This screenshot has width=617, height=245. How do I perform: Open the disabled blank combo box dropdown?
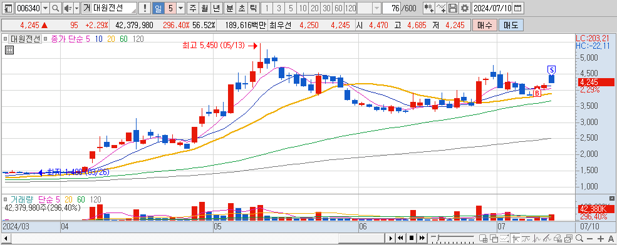(x=376, y=8)
